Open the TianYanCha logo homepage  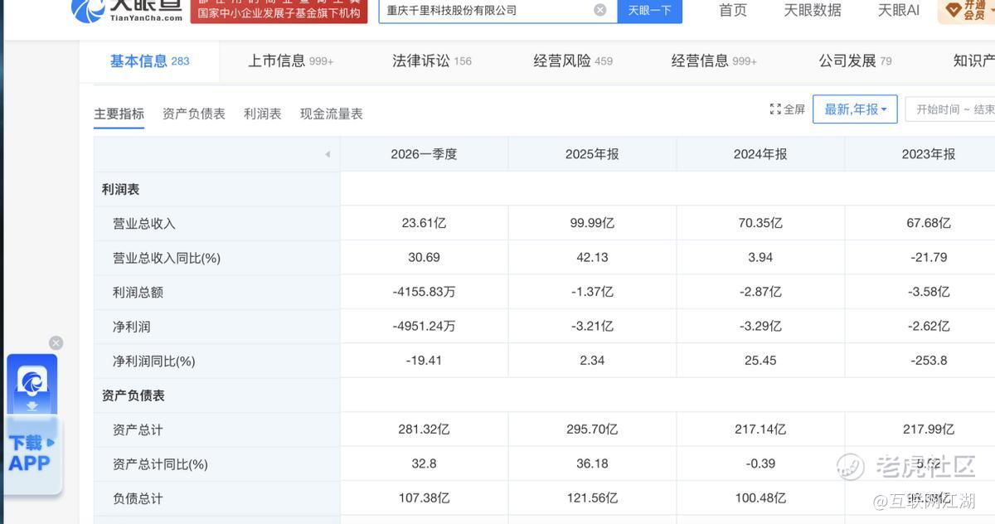127,11
